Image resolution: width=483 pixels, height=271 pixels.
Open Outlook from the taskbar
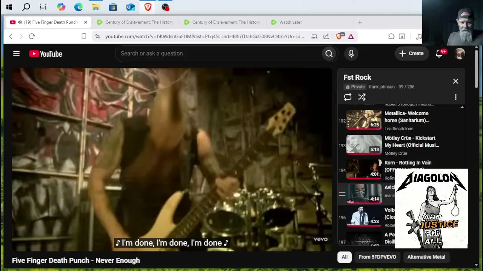[130, 7]
